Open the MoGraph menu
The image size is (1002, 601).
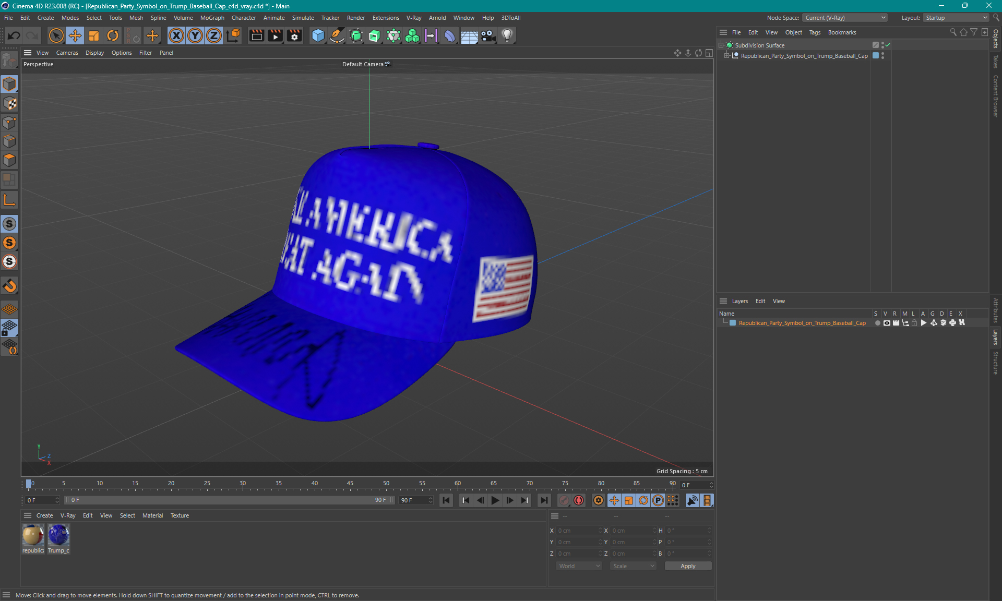coord(212,18)
